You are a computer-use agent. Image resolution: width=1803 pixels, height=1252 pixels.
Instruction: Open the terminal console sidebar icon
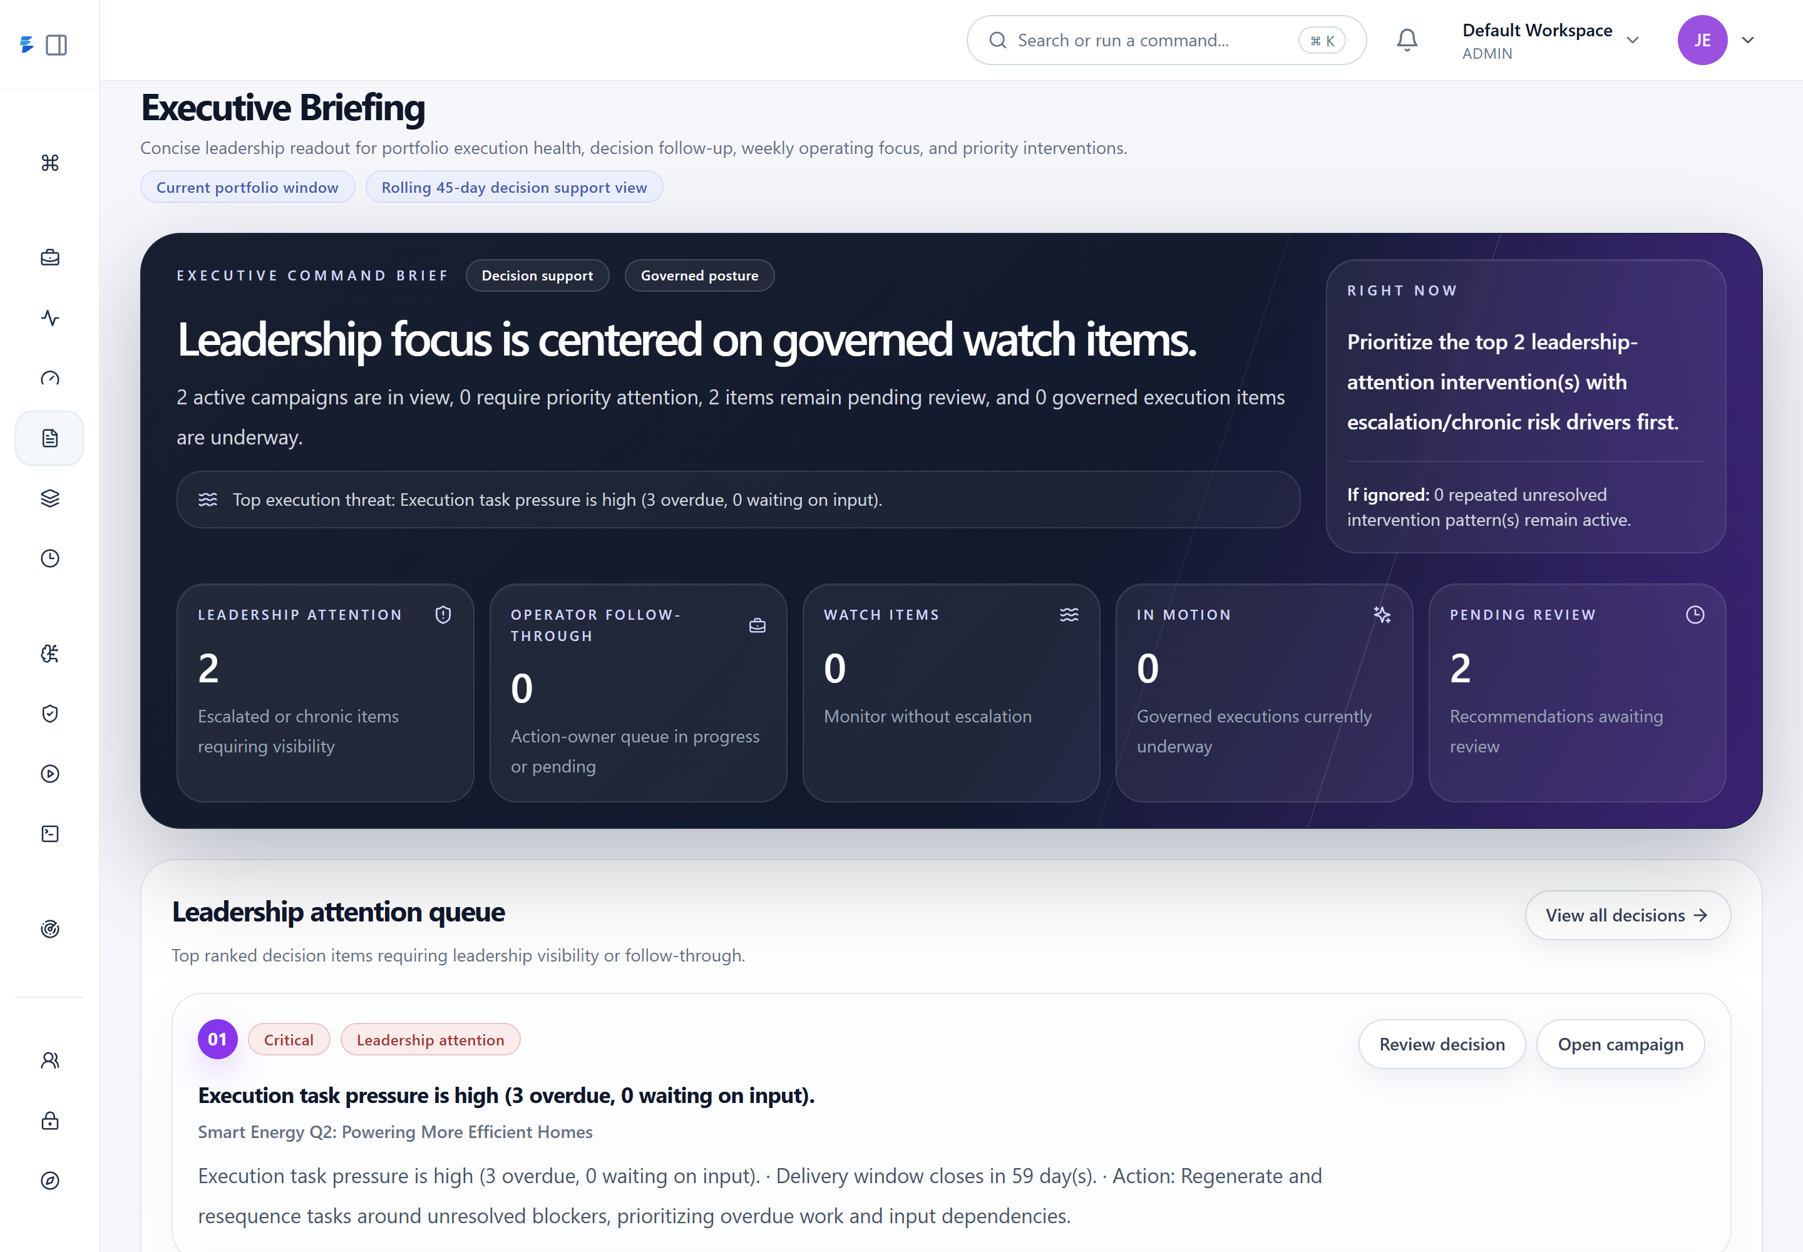(x=50, y=834)
